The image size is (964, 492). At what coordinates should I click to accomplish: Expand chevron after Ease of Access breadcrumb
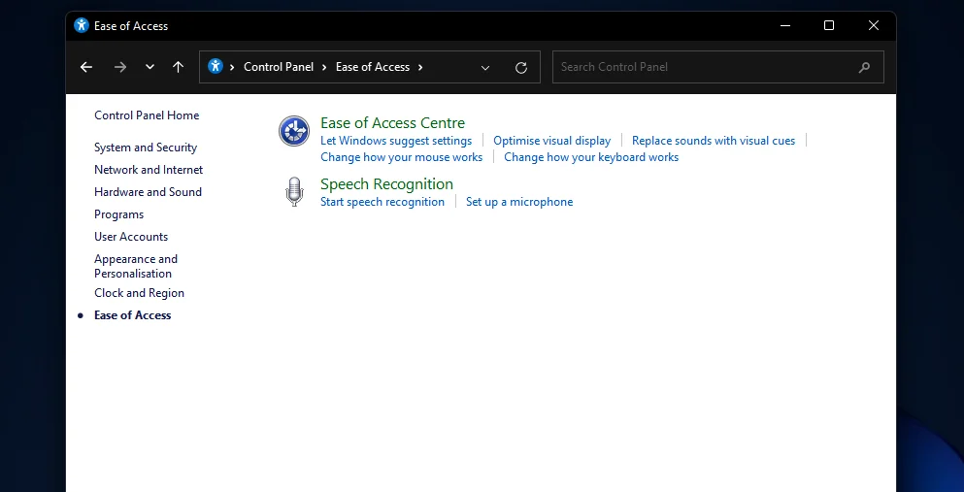(420, 67)
